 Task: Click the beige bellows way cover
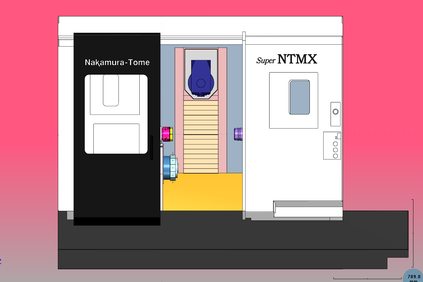201,137
